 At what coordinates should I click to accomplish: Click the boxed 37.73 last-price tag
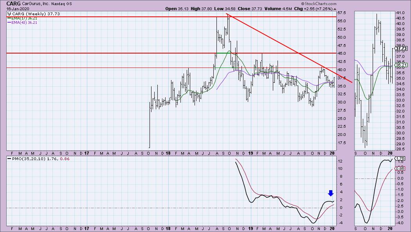(x=401, y=49)
